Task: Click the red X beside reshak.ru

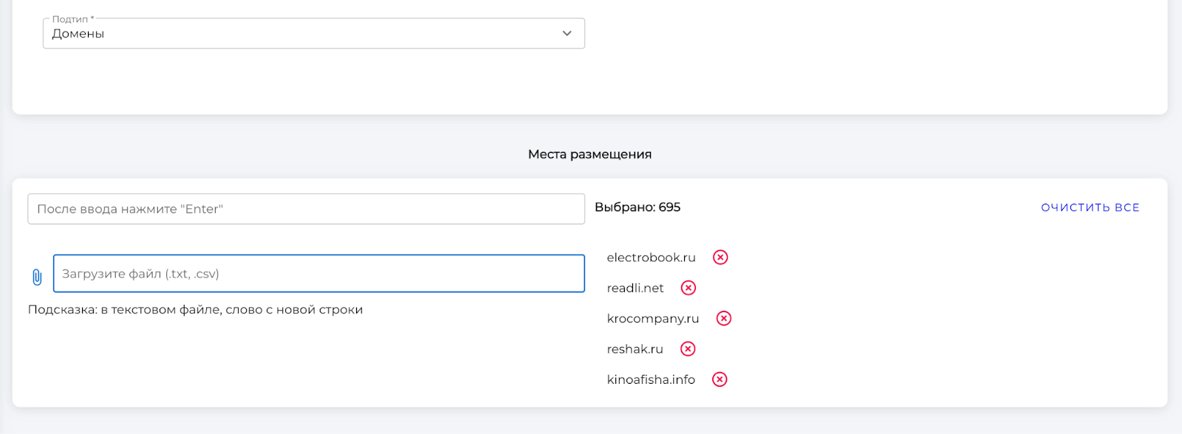Action: coord(688,349)
